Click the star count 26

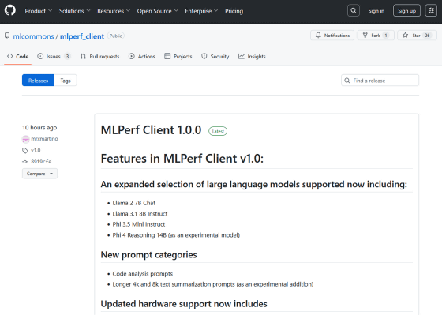427,36
